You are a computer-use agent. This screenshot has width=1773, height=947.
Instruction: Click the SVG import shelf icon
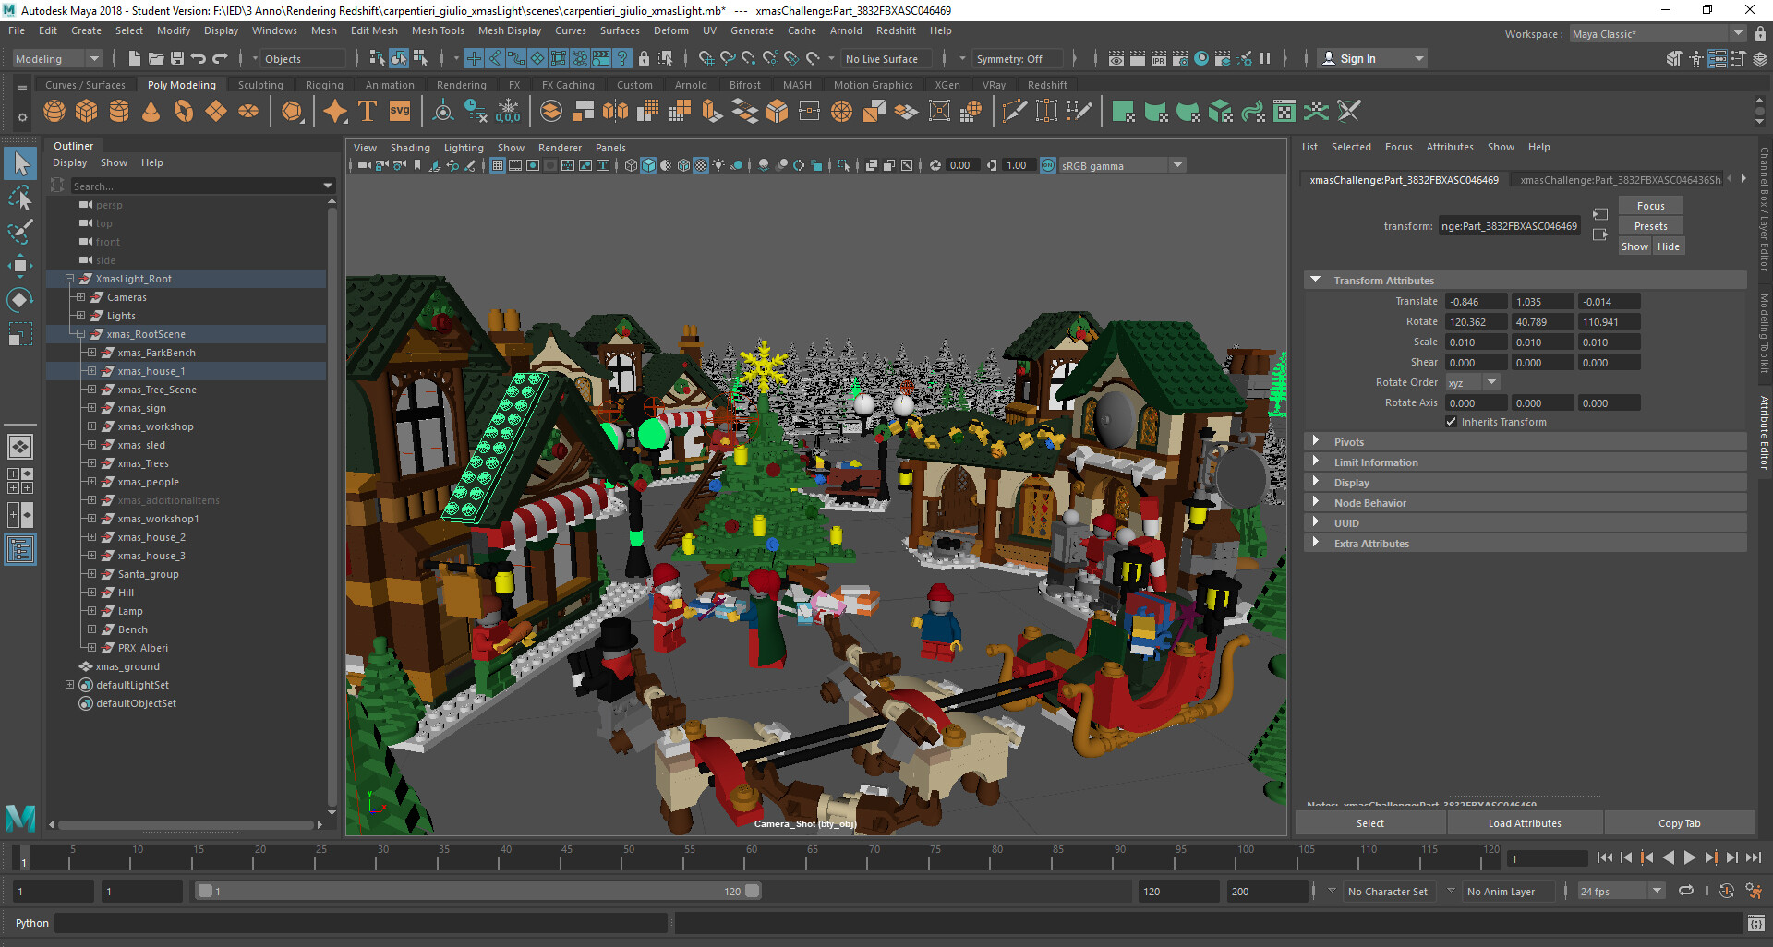pos(399,112)
